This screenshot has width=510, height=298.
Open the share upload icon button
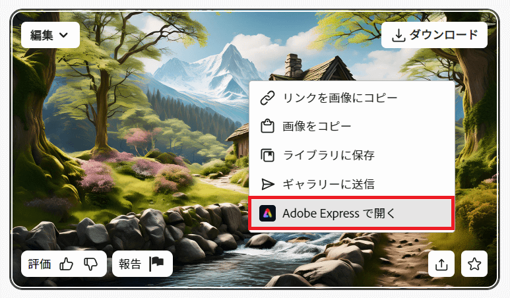coord(441,264)
